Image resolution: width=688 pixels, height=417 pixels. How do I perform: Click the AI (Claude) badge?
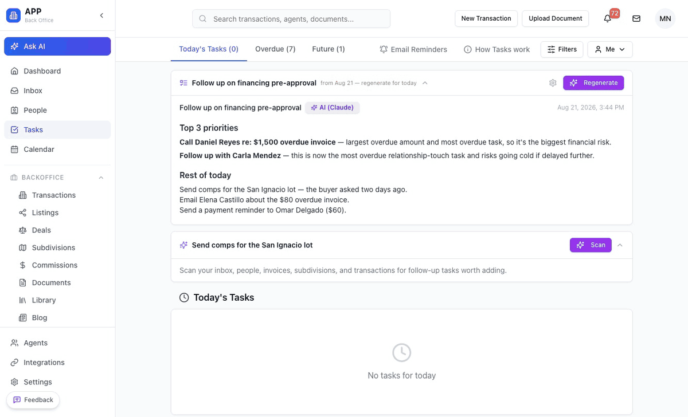pyautogui.click(x=333, y=108)
